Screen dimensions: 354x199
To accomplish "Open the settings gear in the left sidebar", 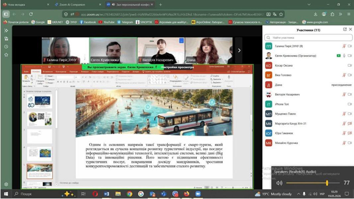I will [x=6, y=184].
